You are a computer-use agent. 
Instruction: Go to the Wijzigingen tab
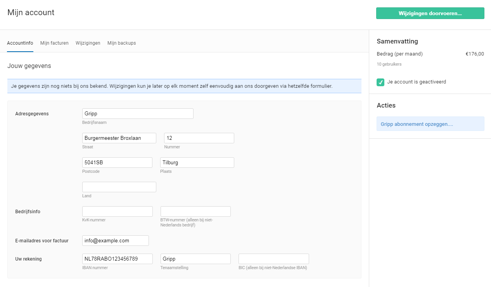point(88,43)
